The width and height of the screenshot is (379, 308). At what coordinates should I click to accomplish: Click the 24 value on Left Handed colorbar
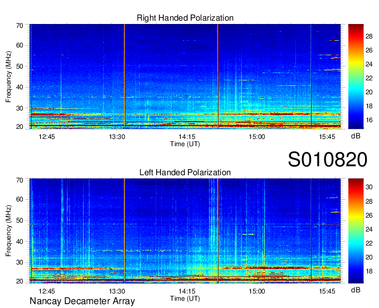pyautogui.click(x=369, y=229)
